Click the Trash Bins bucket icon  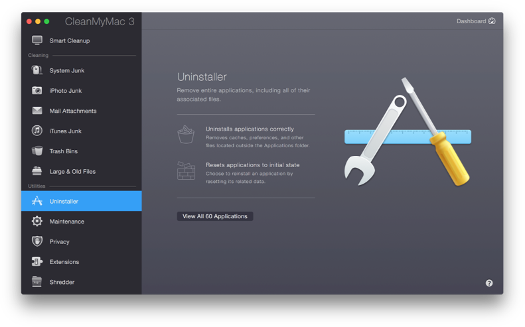coord(37,151)
